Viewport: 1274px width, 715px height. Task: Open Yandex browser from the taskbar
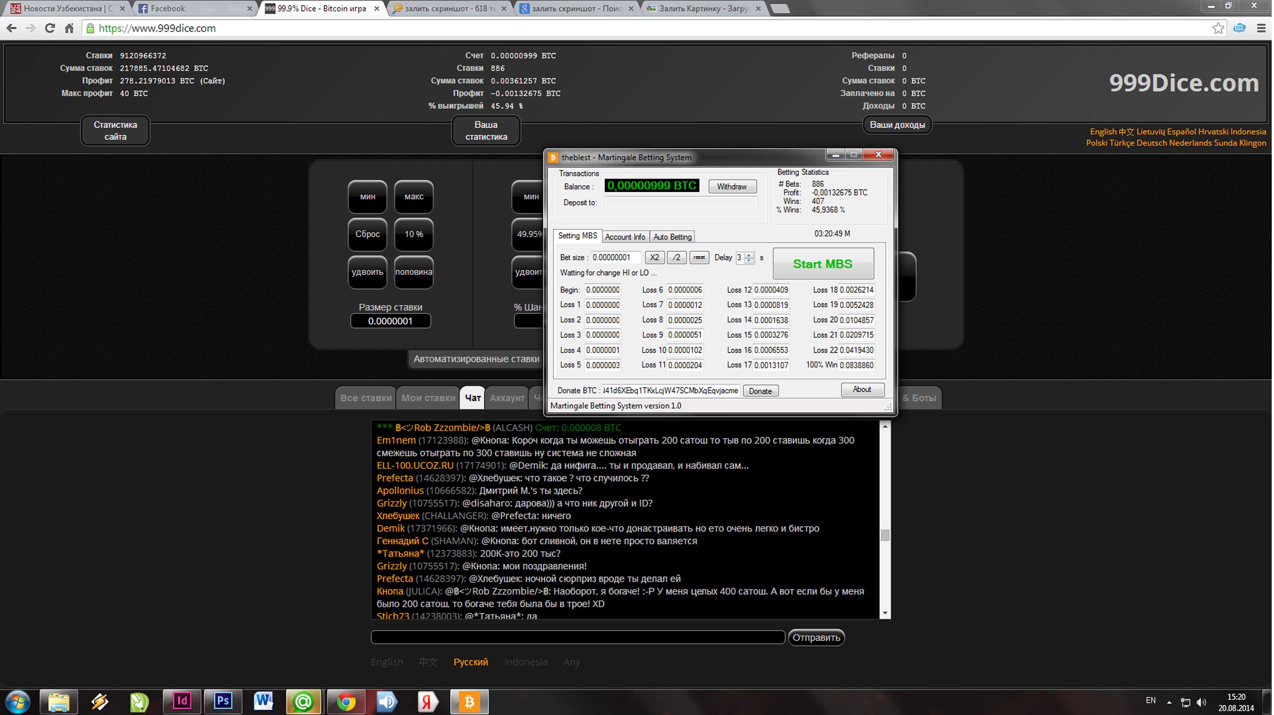pos(427,701)
